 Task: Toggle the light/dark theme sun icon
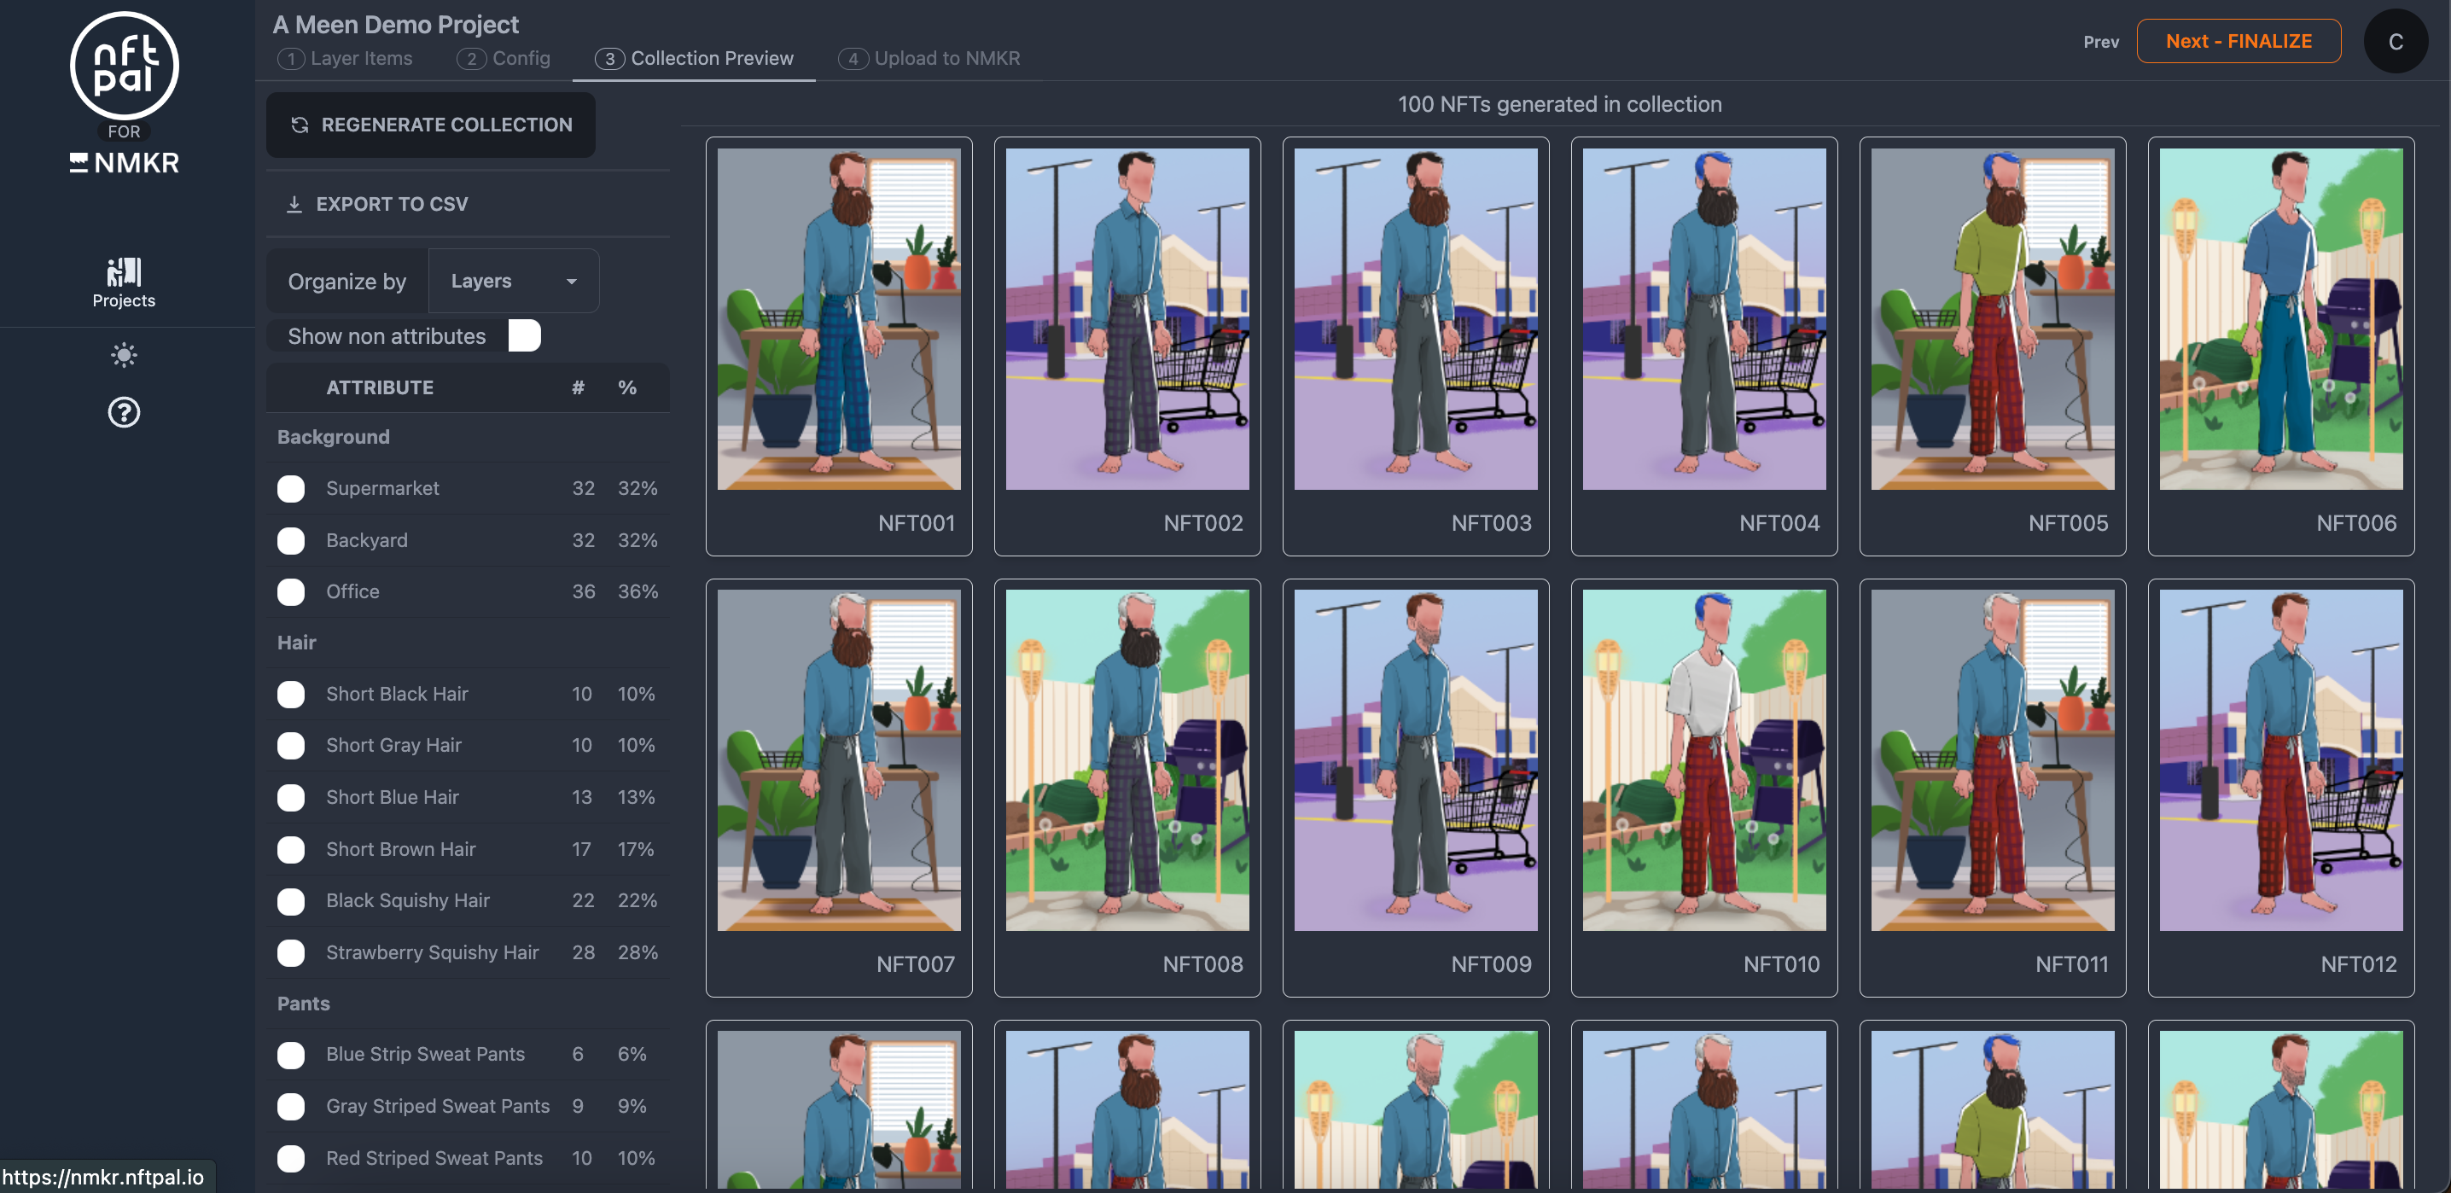point(124,355)
